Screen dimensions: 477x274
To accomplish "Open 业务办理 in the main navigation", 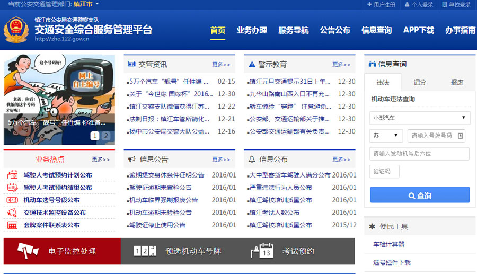I will click(x=252, y=30).
